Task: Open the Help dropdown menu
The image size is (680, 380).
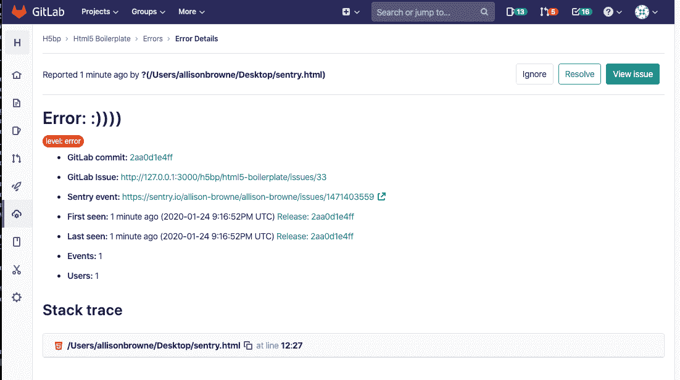Action: coord(612,11)
